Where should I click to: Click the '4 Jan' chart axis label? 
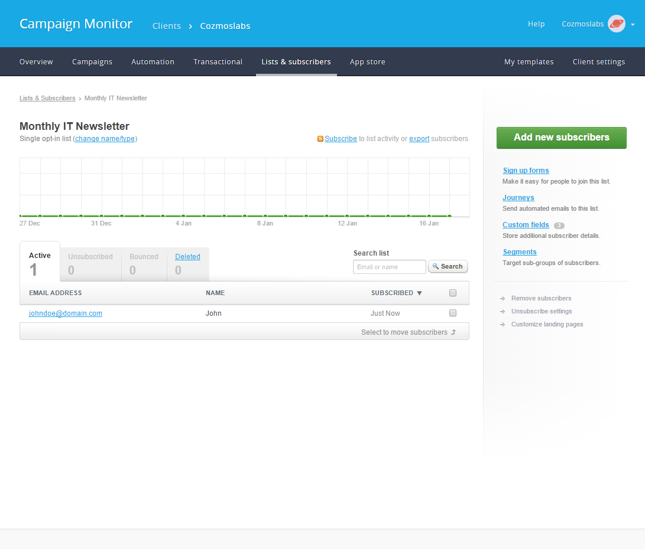click(x=183, y=223)
